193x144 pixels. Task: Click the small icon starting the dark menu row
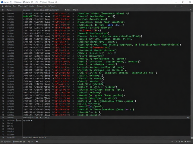[3, 6]
